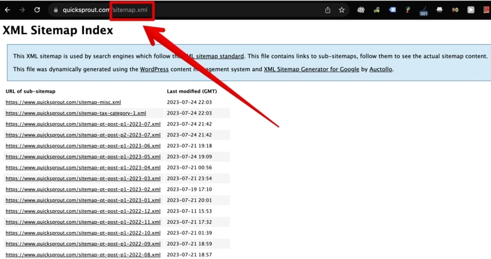Click the white printer-like extension icon
Image resolution: width=491 pixels, height=259 pixels.
(x=439, y=10)
